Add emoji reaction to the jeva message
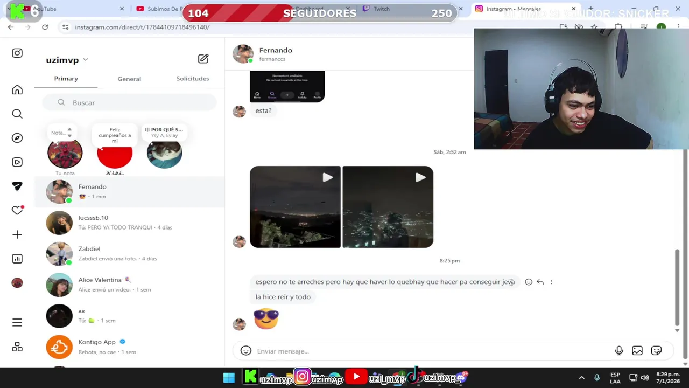 tap(529, 282)
